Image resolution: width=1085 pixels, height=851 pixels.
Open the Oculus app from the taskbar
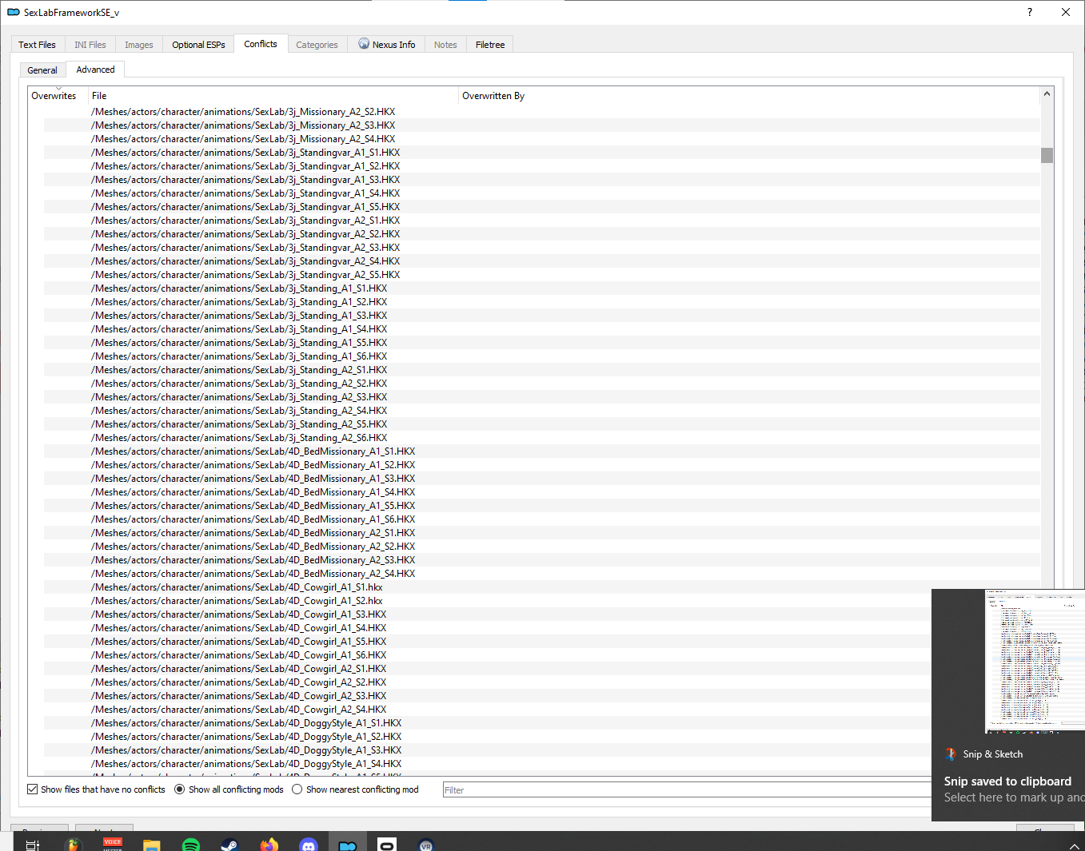[x=387, y=845]
